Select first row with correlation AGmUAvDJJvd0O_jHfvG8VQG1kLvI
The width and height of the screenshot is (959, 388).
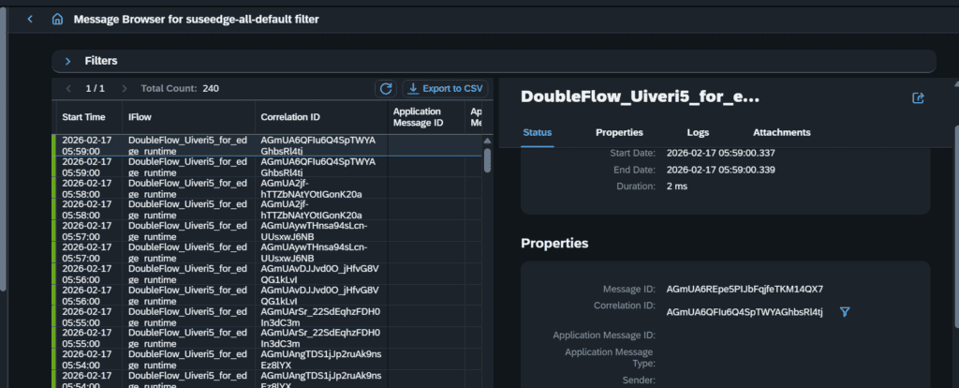[x=268, y=274]
